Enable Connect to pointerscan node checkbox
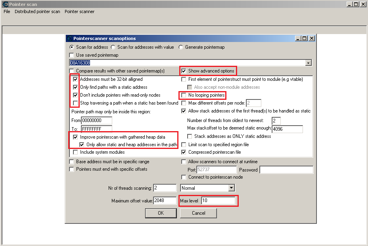The image size is (368, 246). [x=184, y=177]
